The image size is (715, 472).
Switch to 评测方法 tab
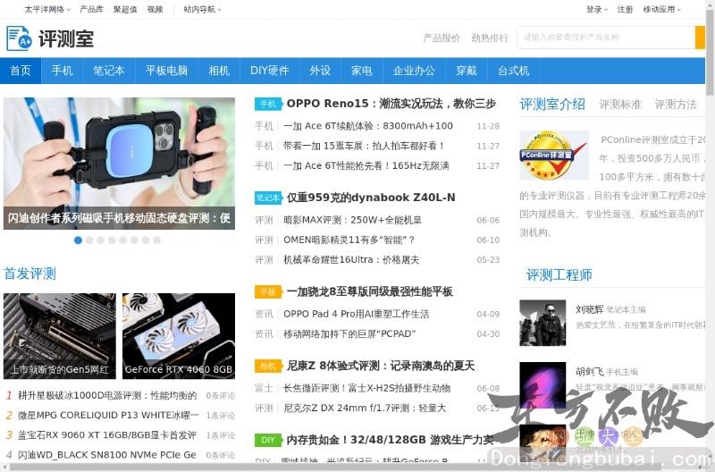pos(676,105)
